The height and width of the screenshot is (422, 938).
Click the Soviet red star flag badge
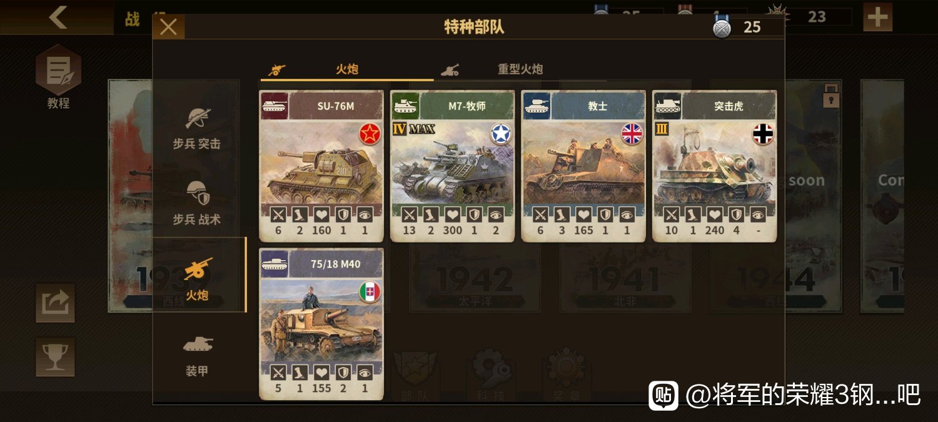tap(370, 134)
